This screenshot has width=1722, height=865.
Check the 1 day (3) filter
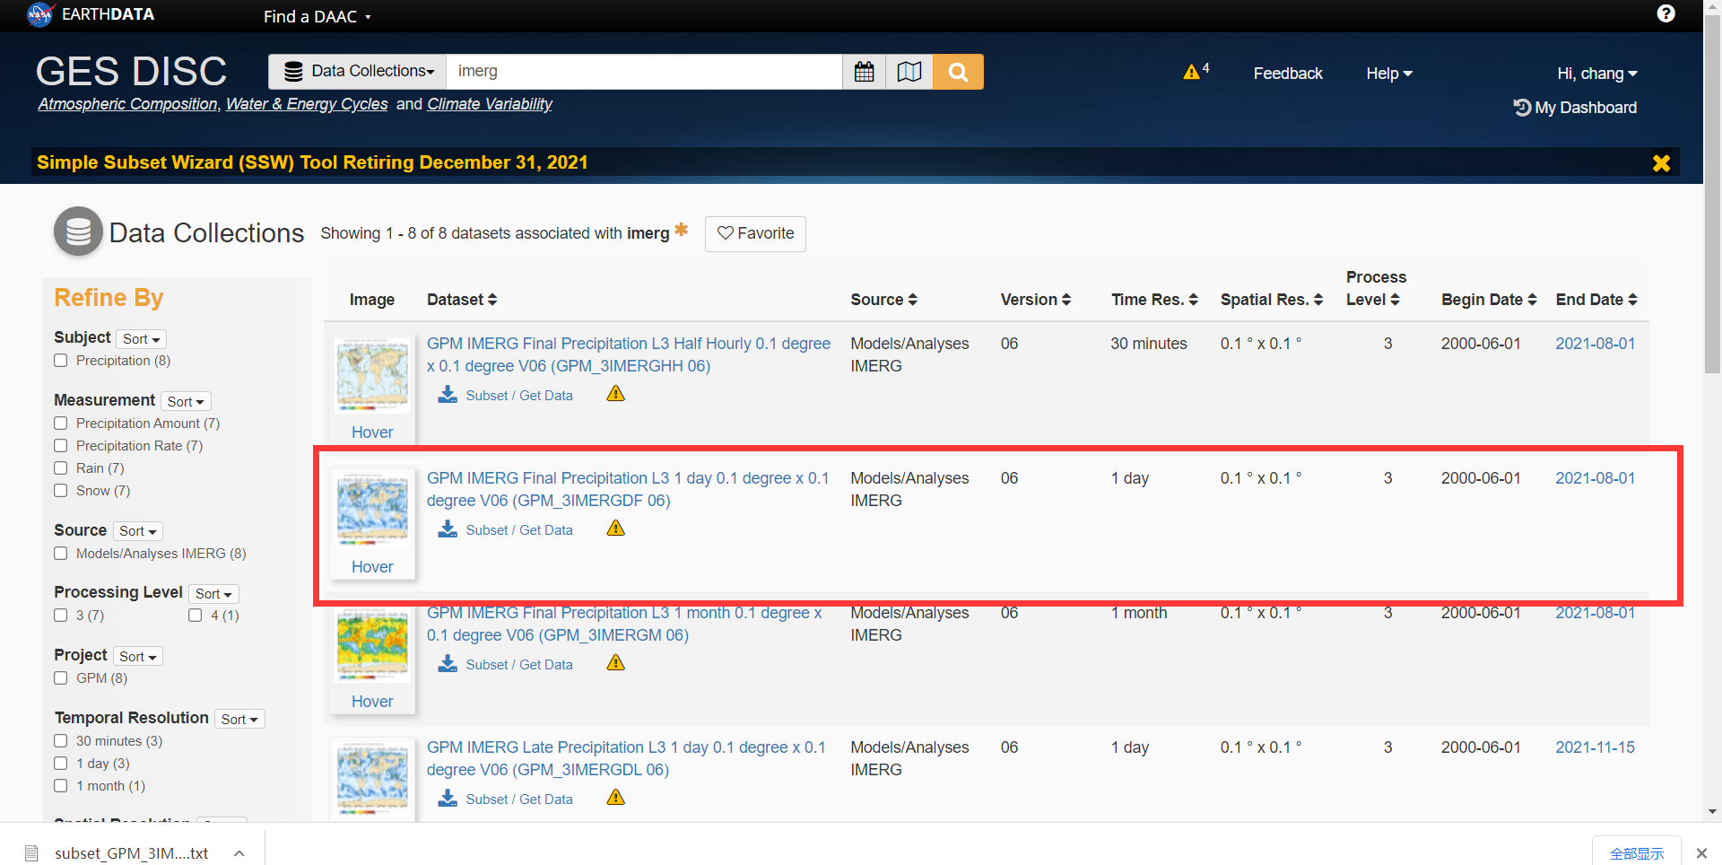pos(61,764)
